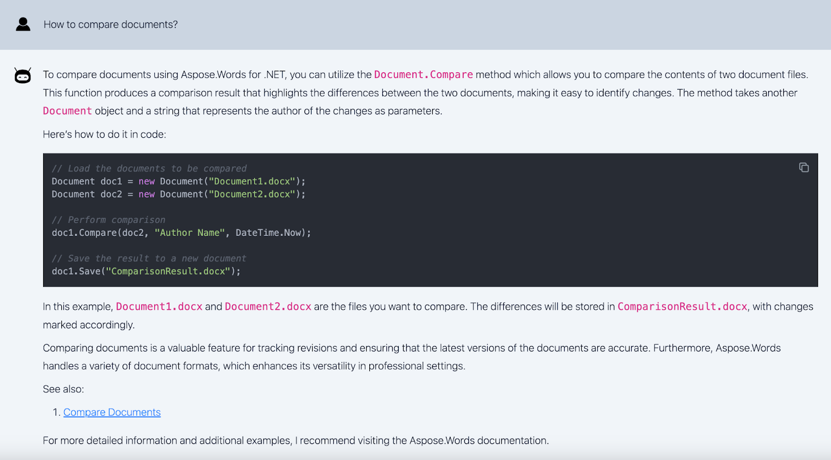This screenshot has height=460, width=831.
Task: Click the 'See also:' label
Action: 63,389
